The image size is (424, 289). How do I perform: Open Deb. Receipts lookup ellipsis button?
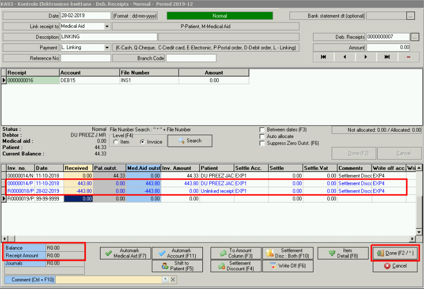[x=414, y=37]
